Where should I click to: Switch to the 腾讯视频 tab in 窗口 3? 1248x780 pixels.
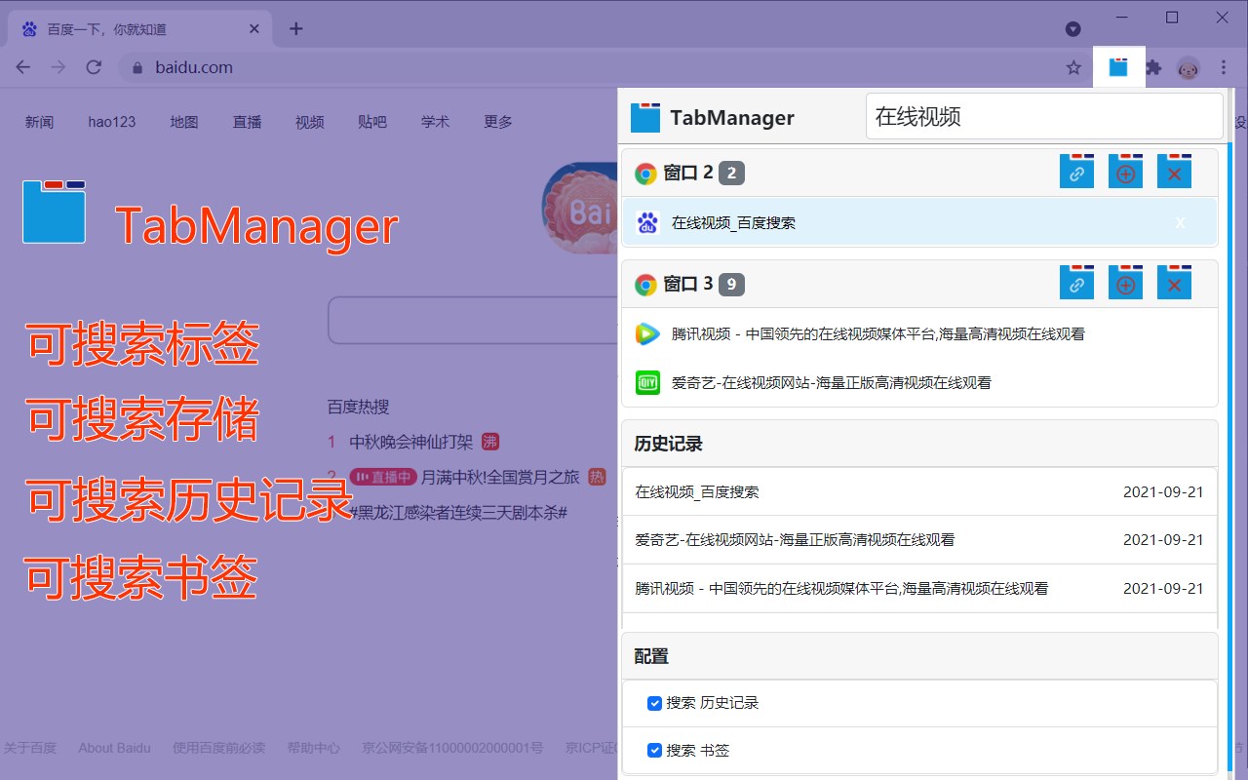[x=919, y=333]
